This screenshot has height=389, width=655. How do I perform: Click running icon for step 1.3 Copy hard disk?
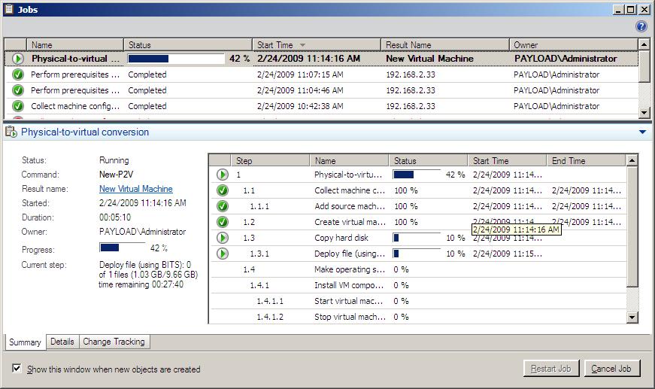point(223,238)
